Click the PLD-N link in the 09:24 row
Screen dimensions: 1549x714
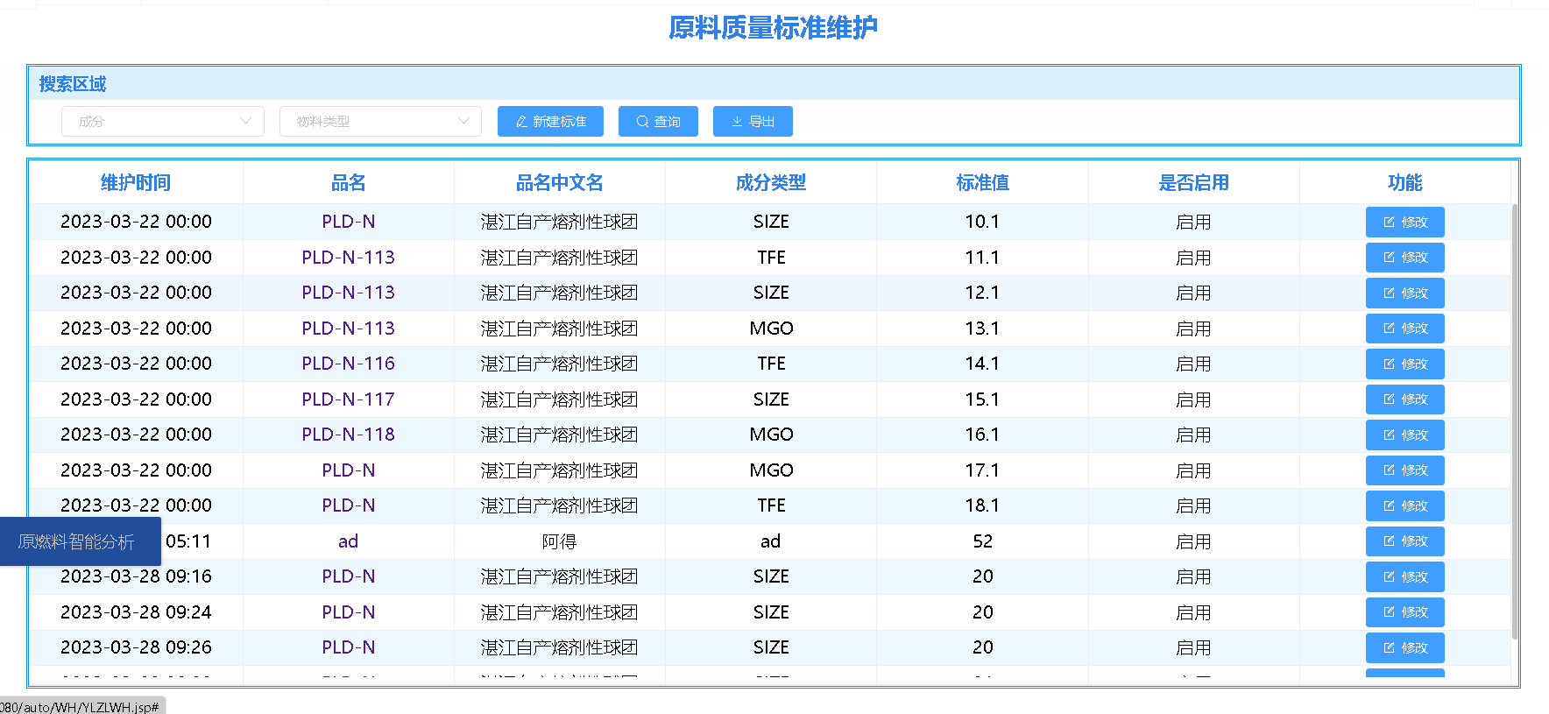click(x=348, y=612)
